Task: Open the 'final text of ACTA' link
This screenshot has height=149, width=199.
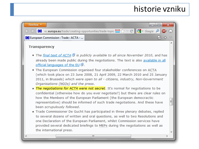Action: [x=57, y=55]
